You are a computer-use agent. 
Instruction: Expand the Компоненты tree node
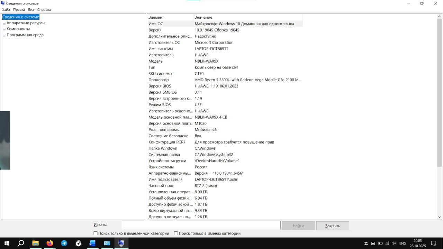pyautogui.click(x=4, y=29)
